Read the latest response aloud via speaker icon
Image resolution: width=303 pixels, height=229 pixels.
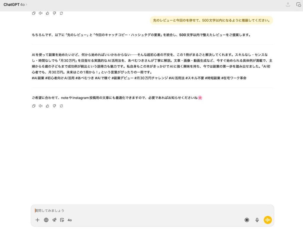coord(41,106)
